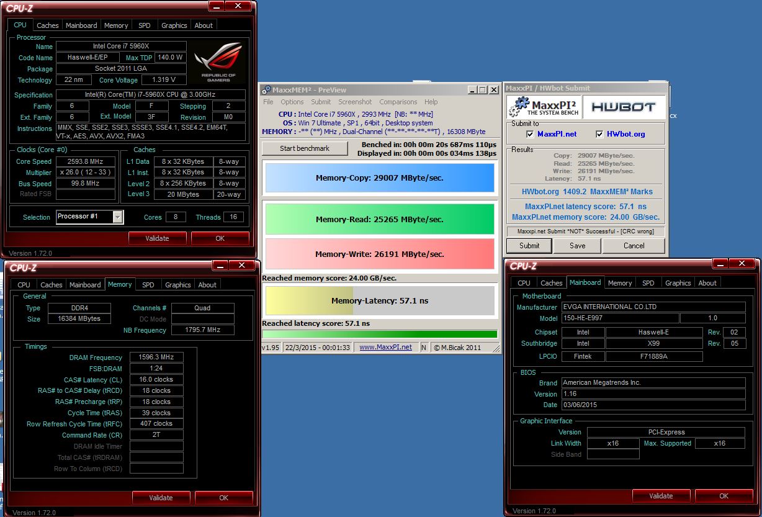
Task: Click the Level 3 cache 20 MBytes value
Action: click(183, 194)
